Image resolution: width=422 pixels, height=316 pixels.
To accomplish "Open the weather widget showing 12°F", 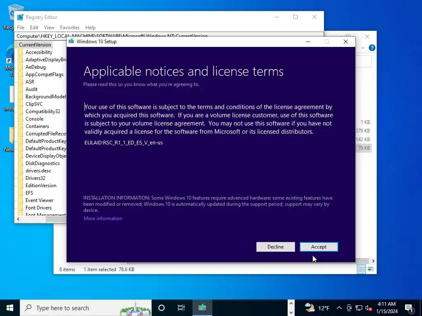I will pyautogui.click(x=317, y=308).
